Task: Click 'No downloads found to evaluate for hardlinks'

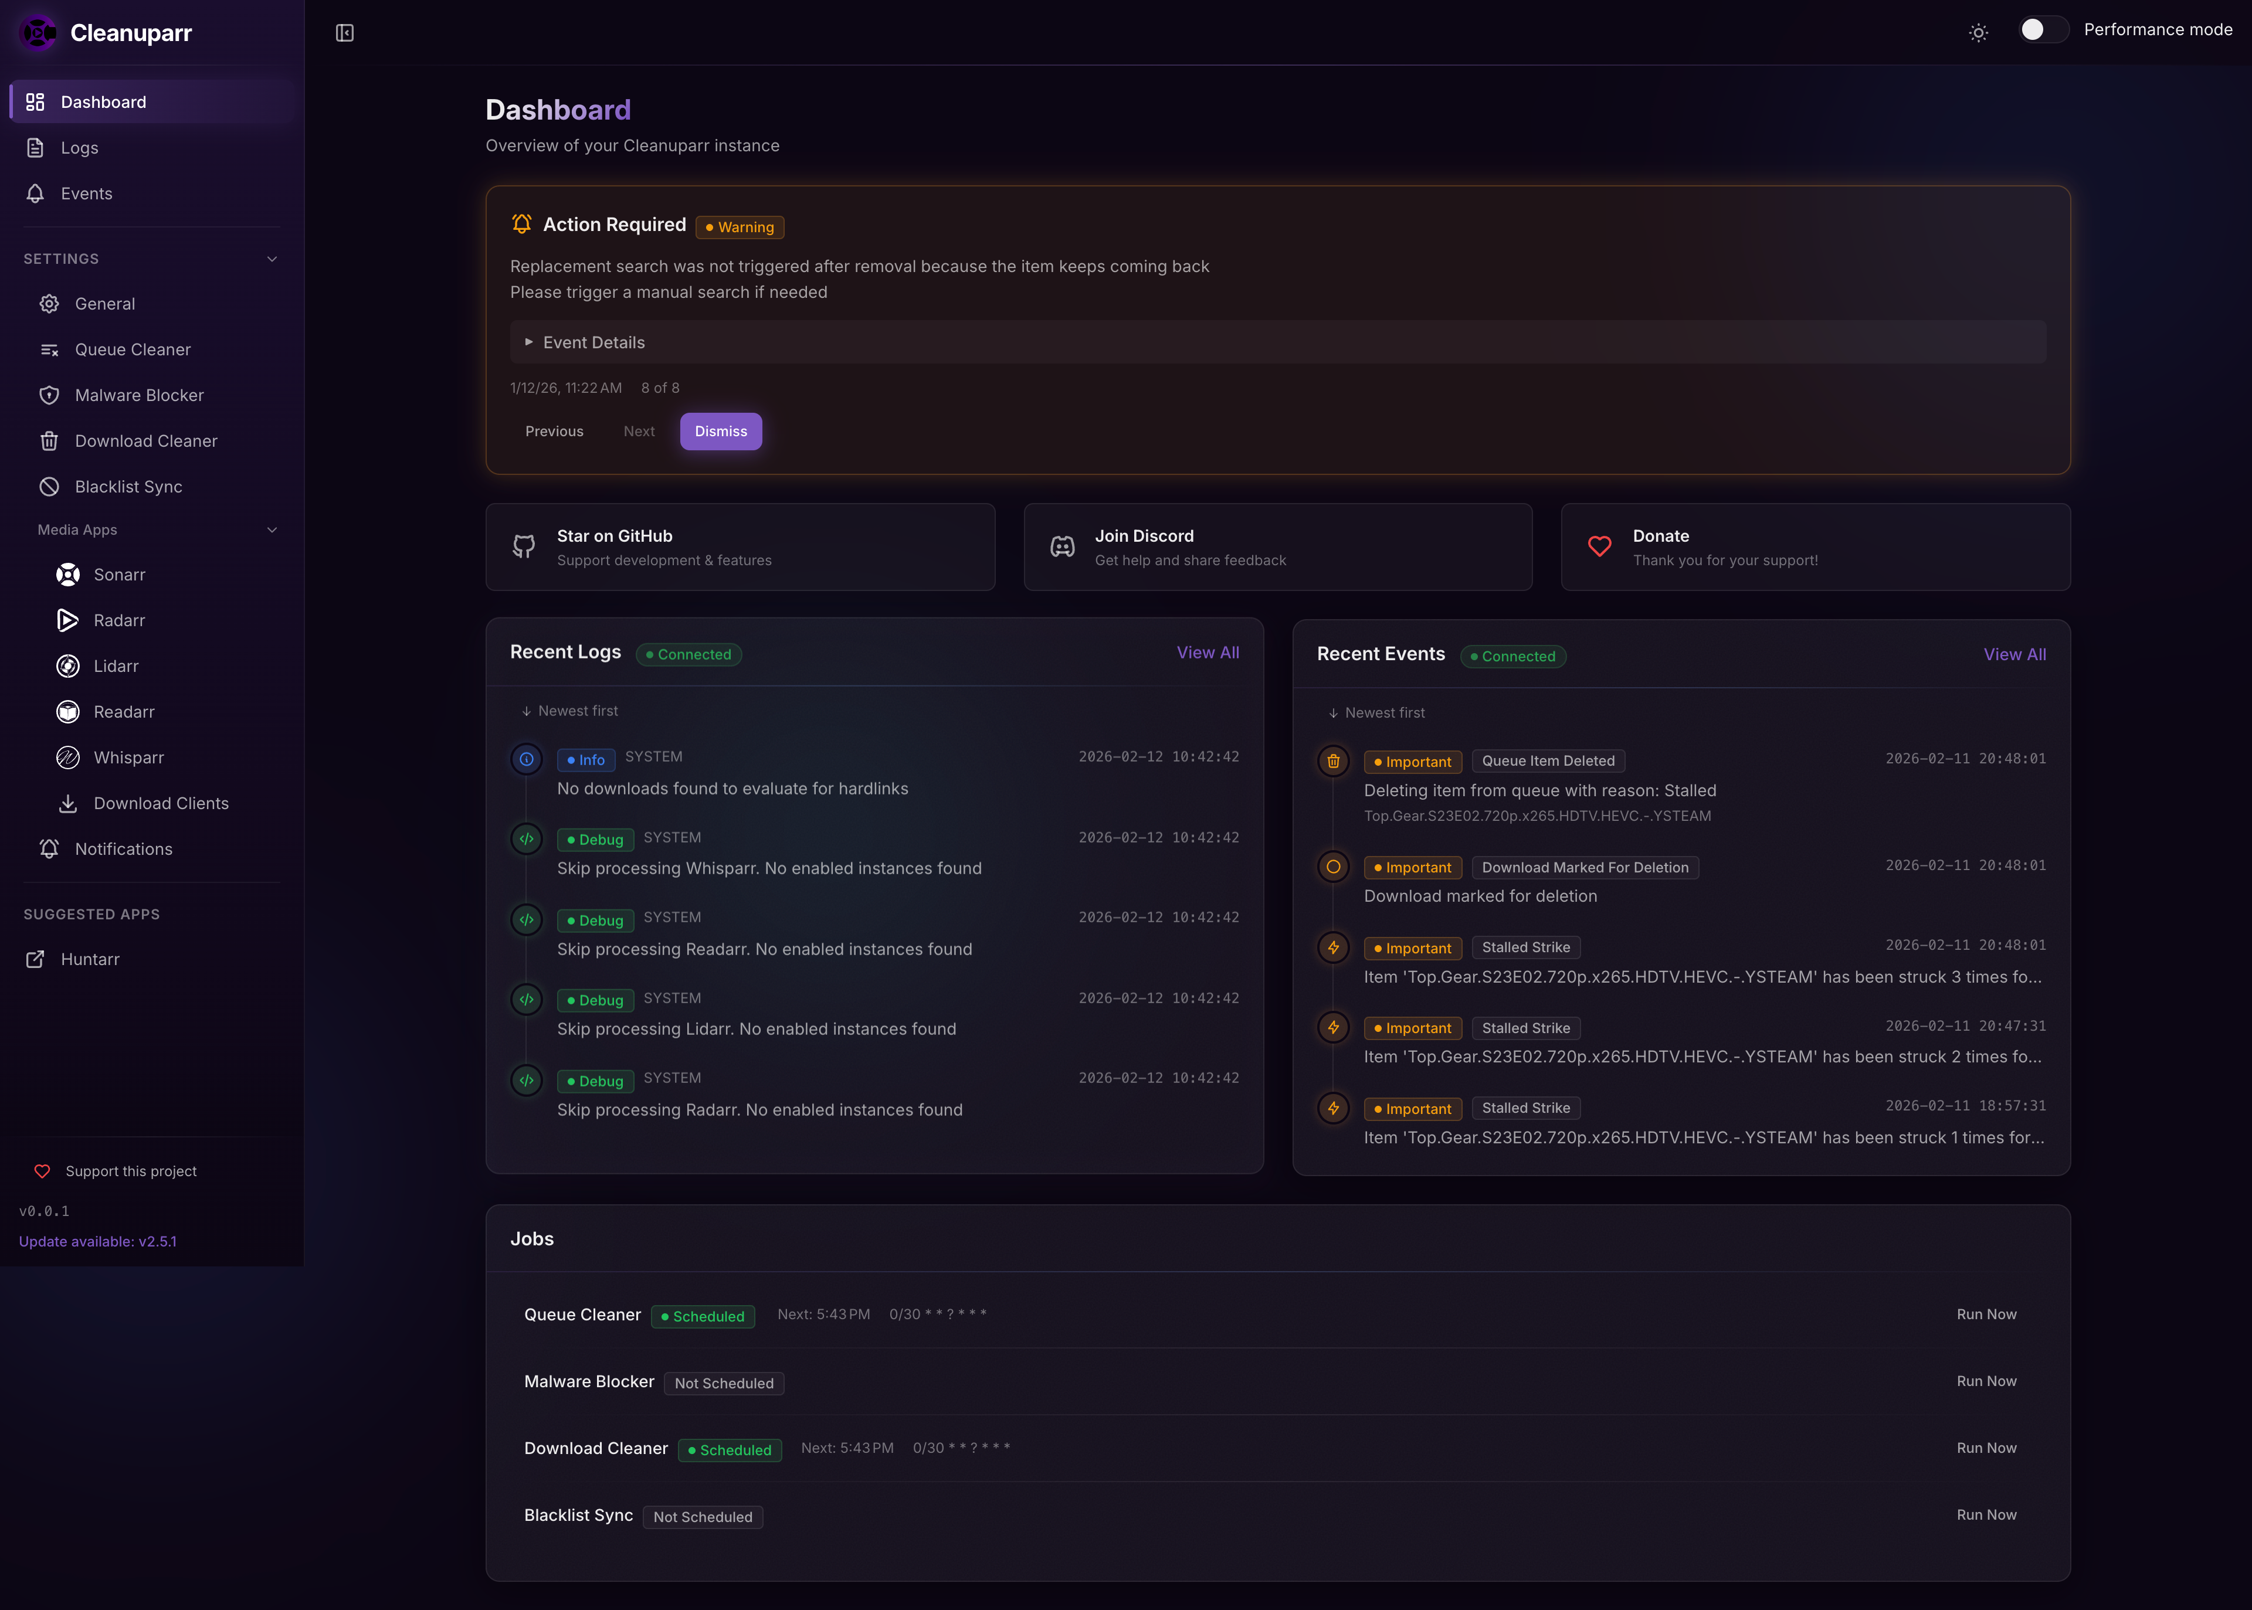Action: [732, 788]
